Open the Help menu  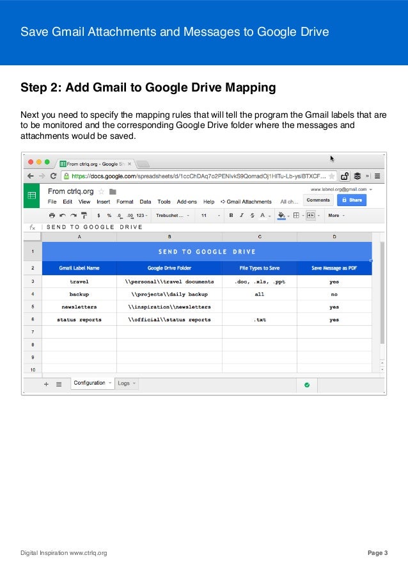pyautogui.click(x=208, y=202)
